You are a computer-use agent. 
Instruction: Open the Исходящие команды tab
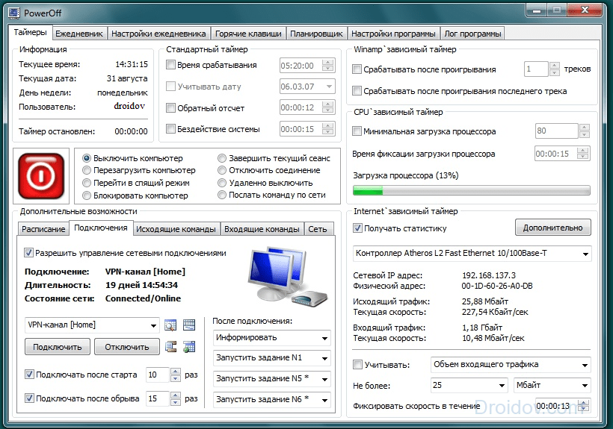point(177,229)
